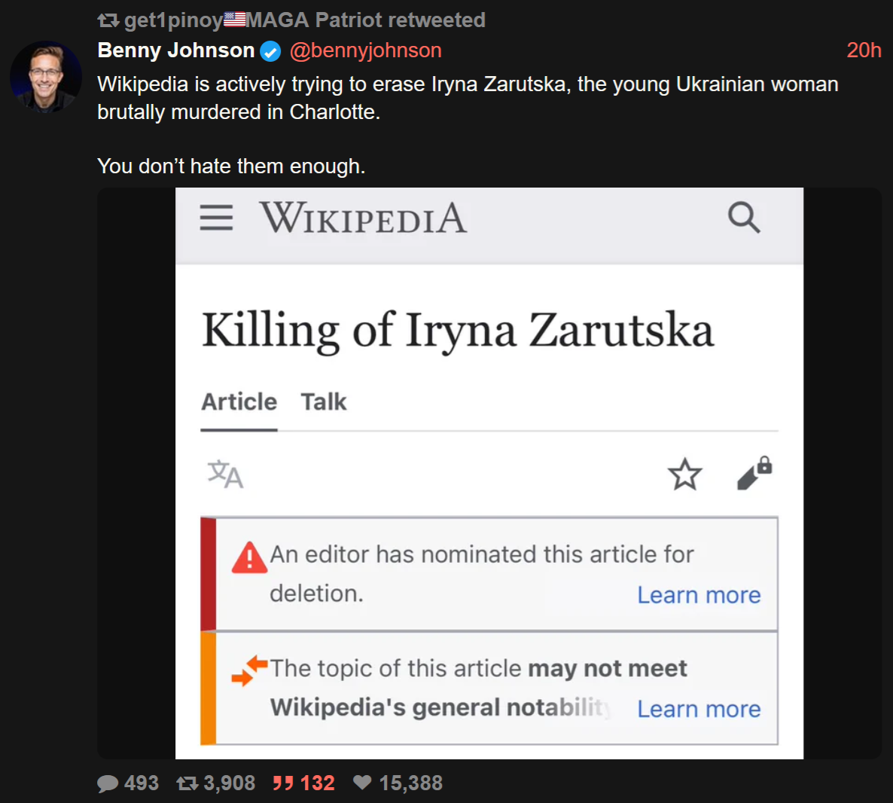
Task: Click 'may not meet' notability notice text
Action: point(607,668)
